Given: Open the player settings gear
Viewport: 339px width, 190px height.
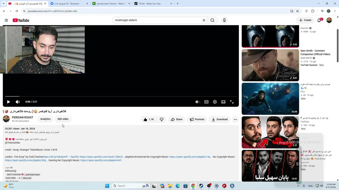Looking at the screenshot, I should (215, 102).
